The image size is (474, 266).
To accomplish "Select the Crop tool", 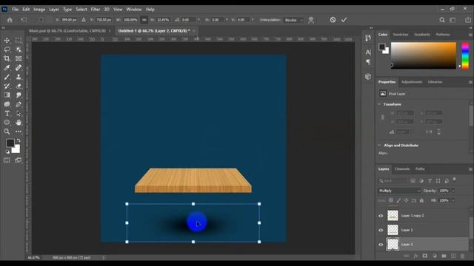I will click(x=7, y=58).
